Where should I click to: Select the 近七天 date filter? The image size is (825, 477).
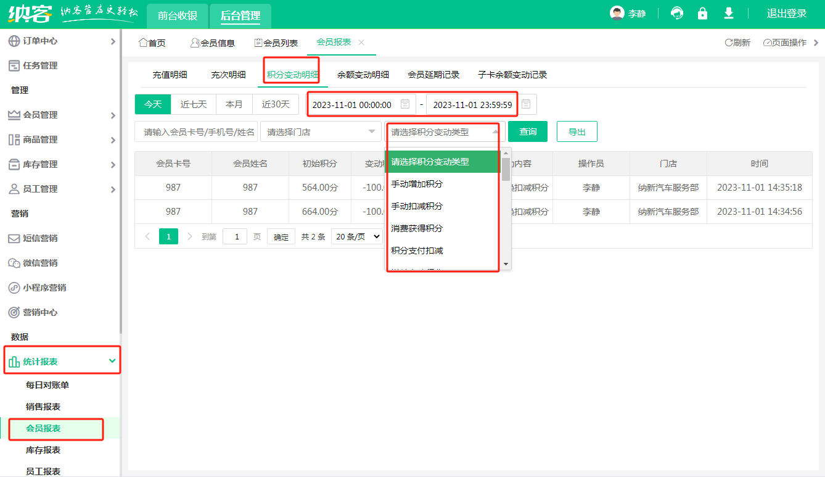(x=193, y=104)
